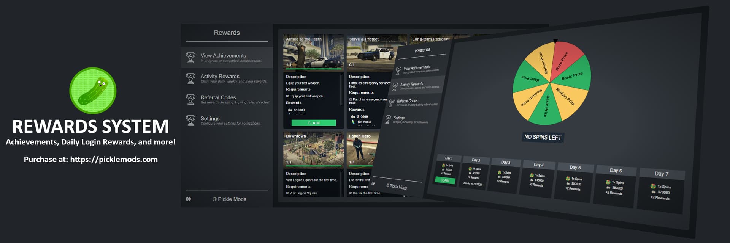Click 'Unlocks in: 23:55:20' on the Day 2 card

[472, 184]
